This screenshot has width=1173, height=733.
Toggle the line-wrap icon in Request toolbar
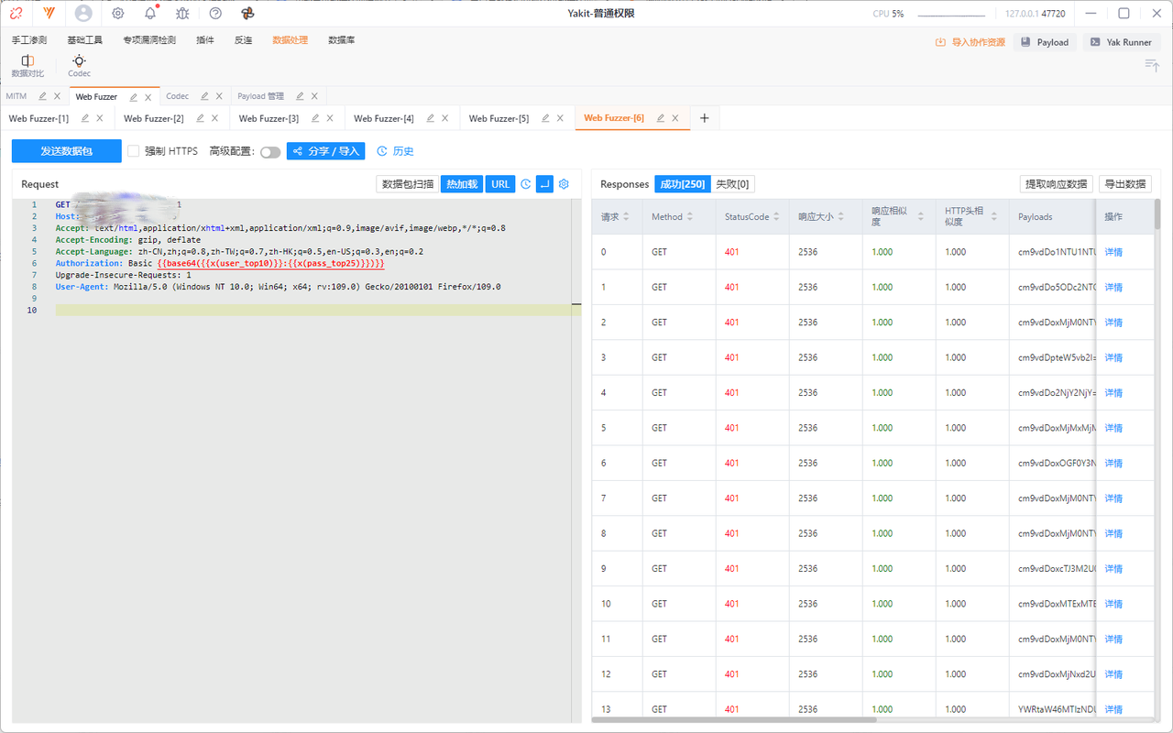point(544,184)
